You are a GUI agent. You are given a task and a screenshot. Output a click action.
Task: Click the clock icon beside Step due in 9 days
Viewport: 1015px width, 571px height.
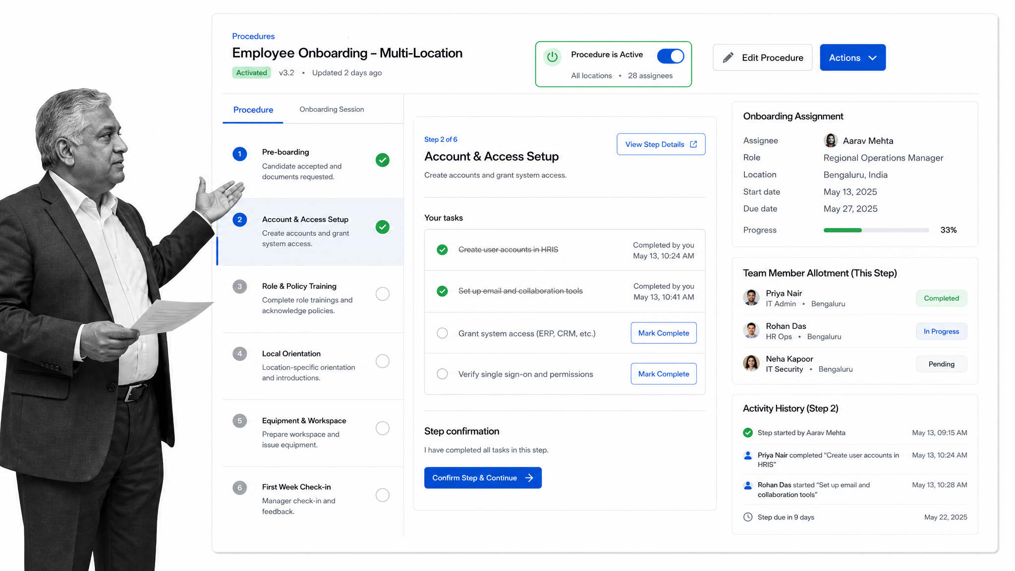pyautogui.click(x=748, y=517)
